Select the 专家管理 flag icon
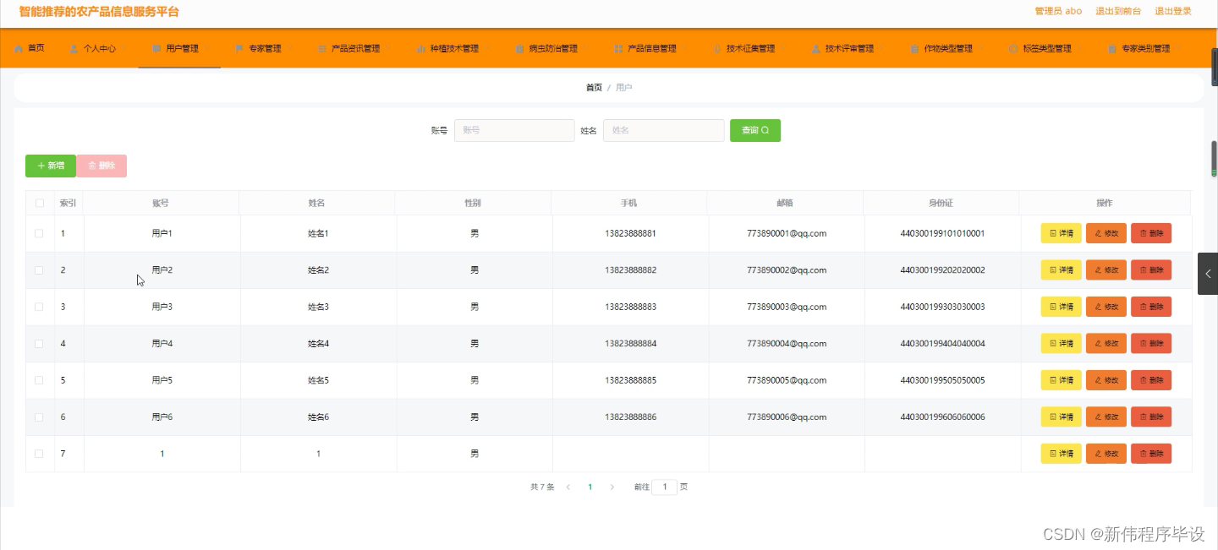This screenshot has height=550, width=1218. [x=240, y=48]
